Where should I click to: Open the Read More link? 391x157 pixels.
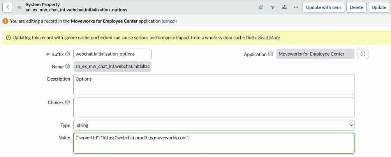tap(269, 38)
